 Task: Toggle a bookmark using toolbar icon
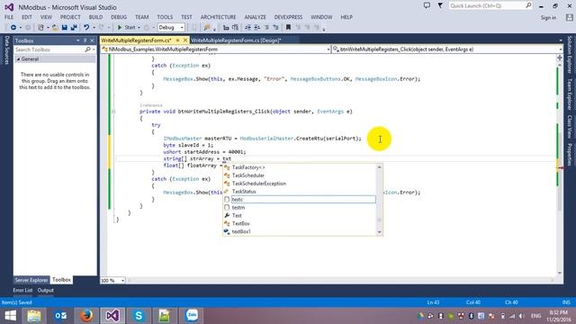point(288,28)
